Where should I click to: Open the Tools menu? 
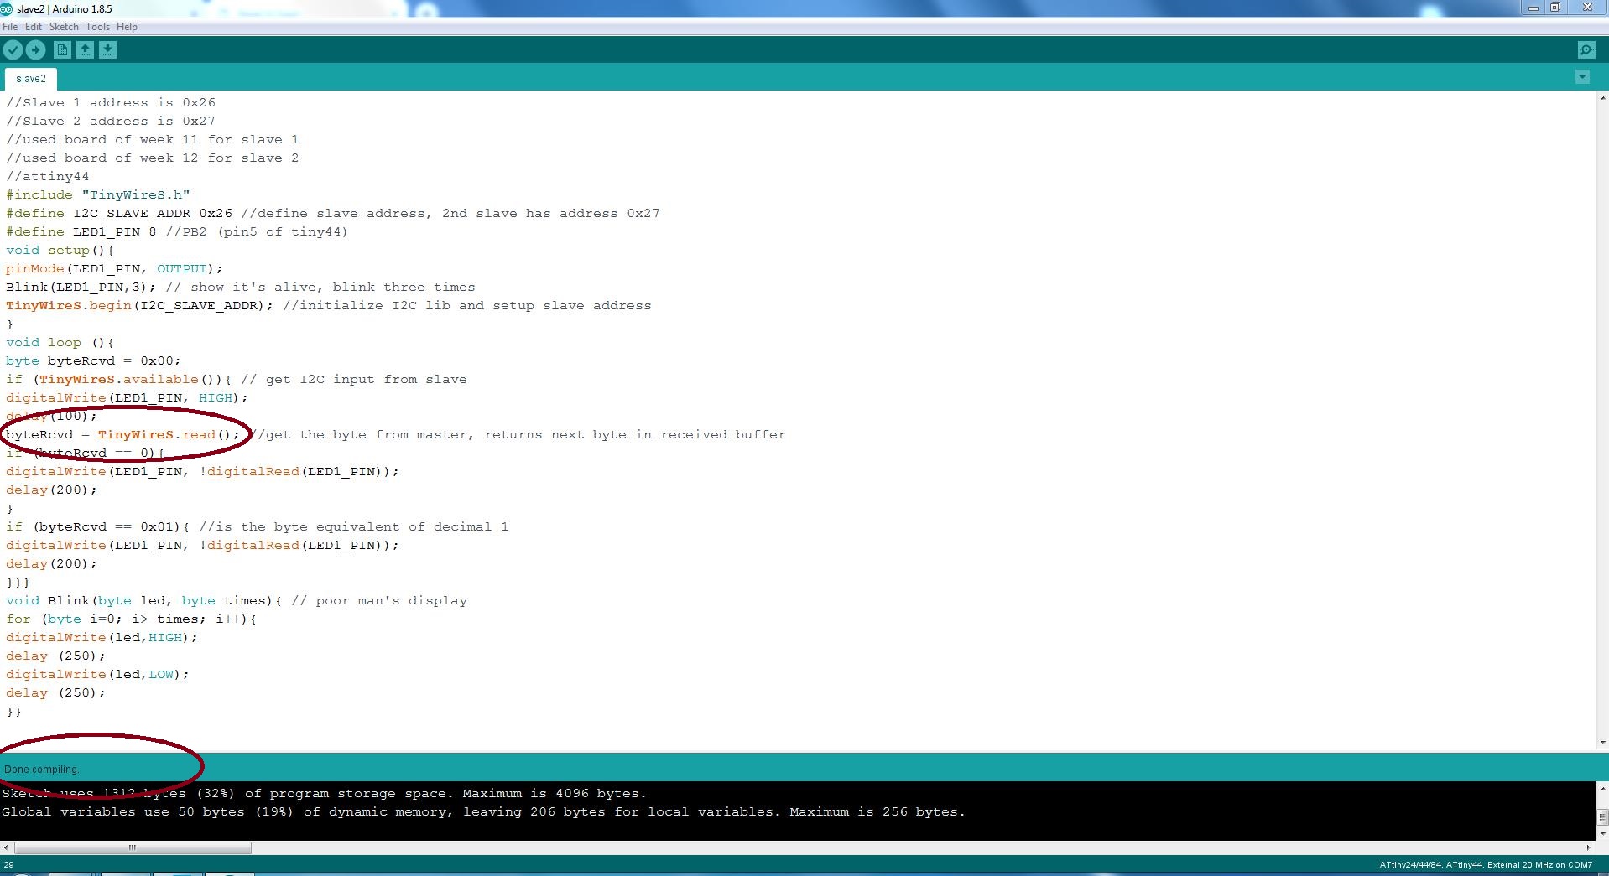(x=97, y=27)
